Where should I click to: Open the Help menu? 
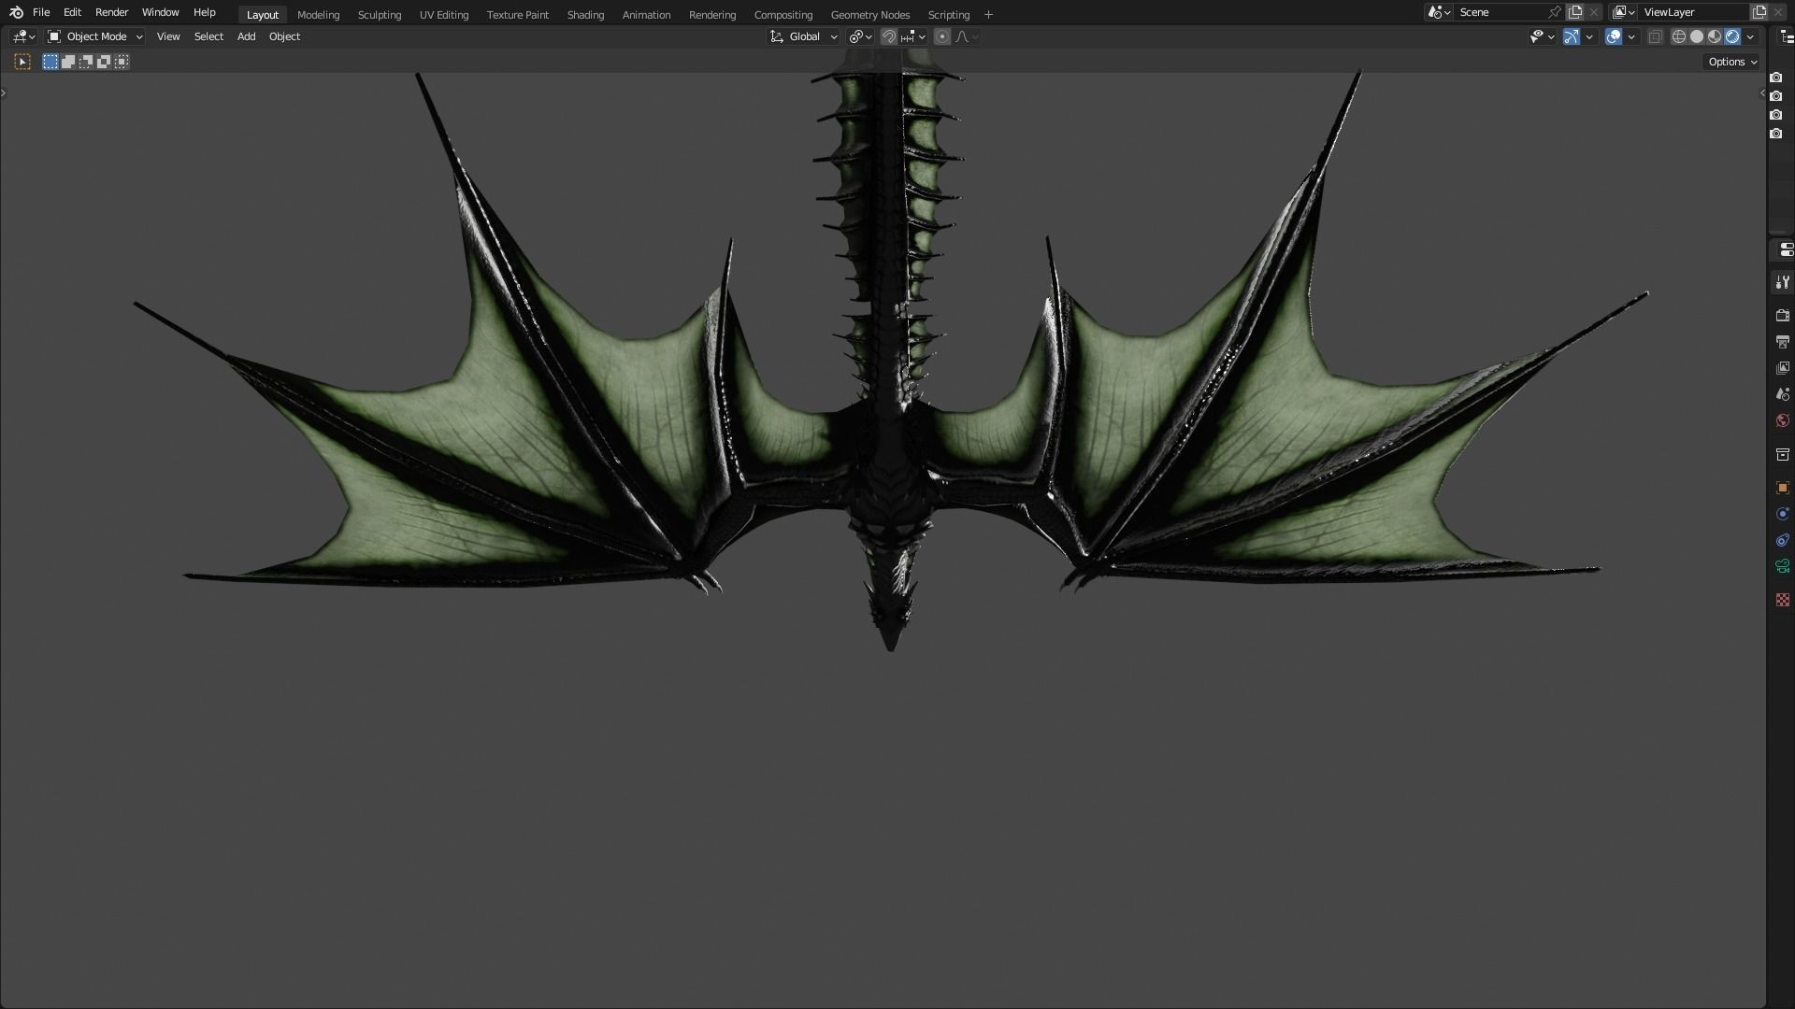point(204,12)
